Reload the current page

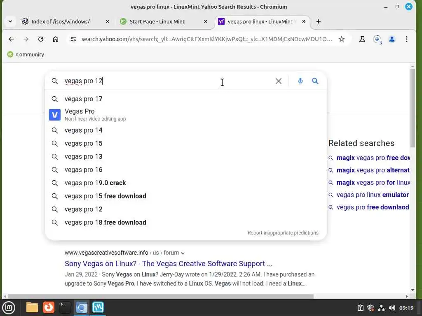41,39
